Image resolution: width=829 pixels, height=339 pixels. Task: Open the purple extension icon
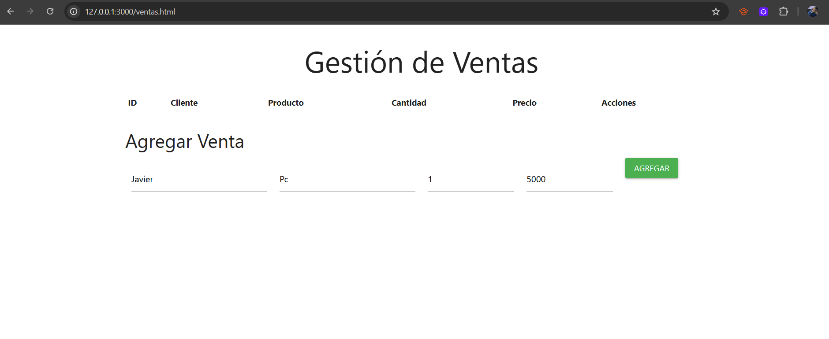[763, 11]
